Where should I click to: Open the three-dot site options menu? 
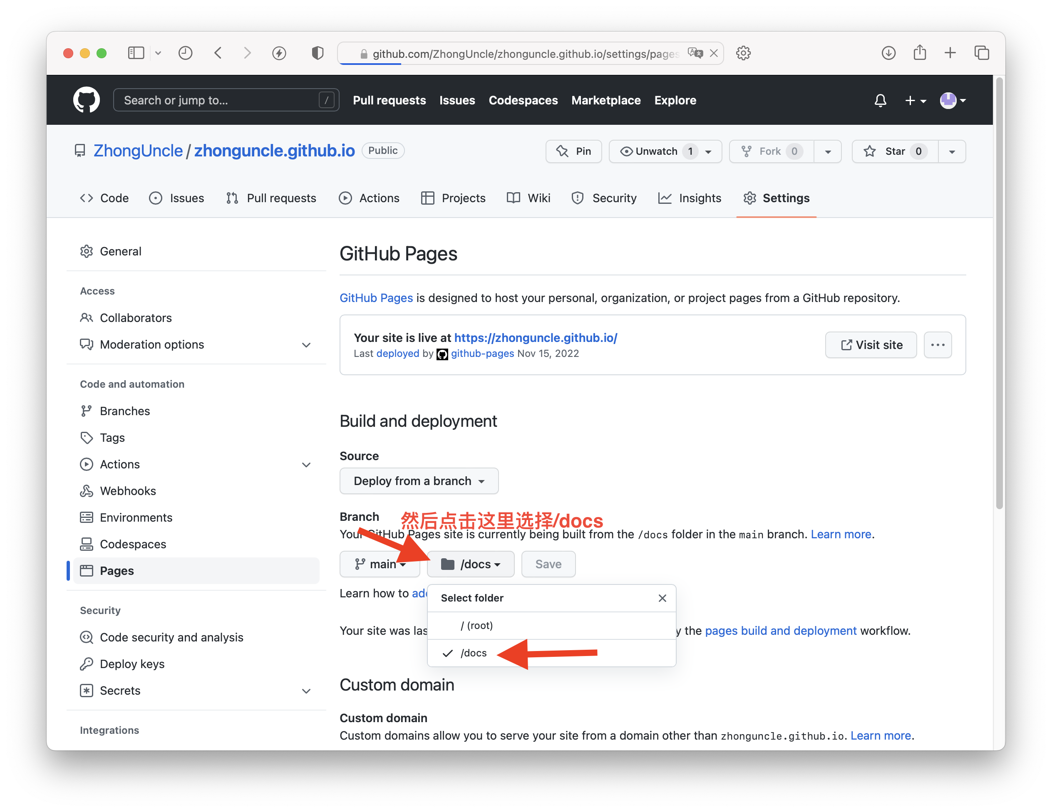(938, 345)
